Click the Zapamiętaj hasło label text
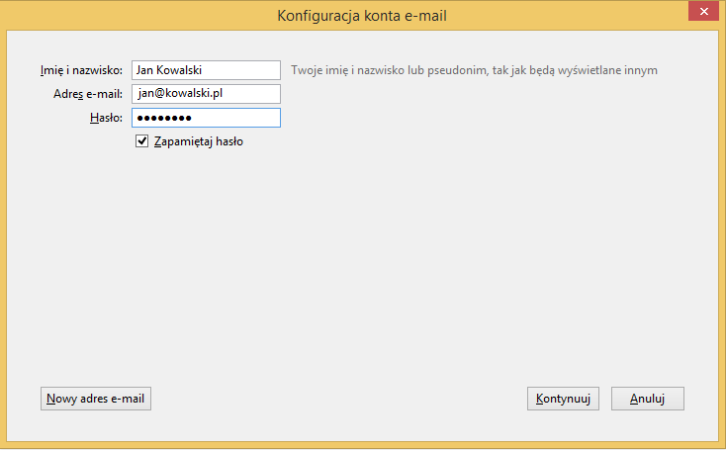This screenshot has height=451, width=726. tap(198, 141)
